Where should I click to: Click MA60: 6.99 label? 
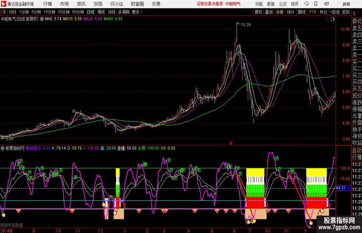coord(113,19)
